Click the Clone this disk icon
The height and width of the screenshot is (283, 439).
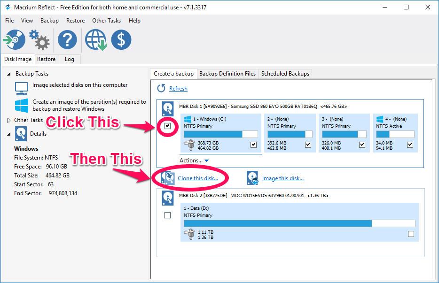[168, 178]
